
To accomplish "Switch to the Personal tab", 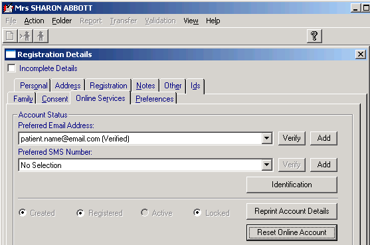I will click(x=33, y=86).
